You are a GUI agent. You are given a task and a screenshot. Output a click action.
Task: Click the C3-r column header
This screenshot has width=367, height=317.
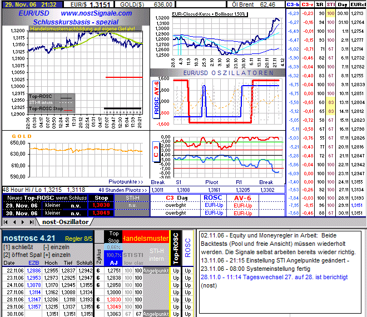pyautogui.click(x=307, y=4)
